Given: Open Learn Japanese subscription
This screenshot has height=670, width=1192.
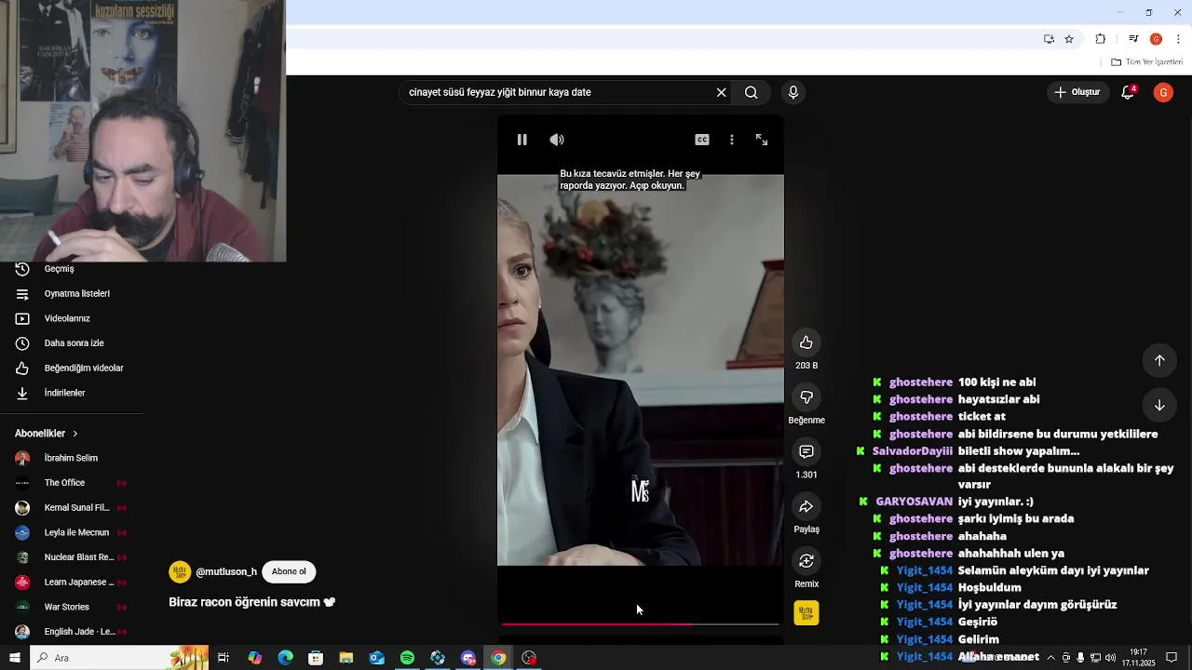Looking at the screenshot, I should pyautogui.click(x=78, y=583).
